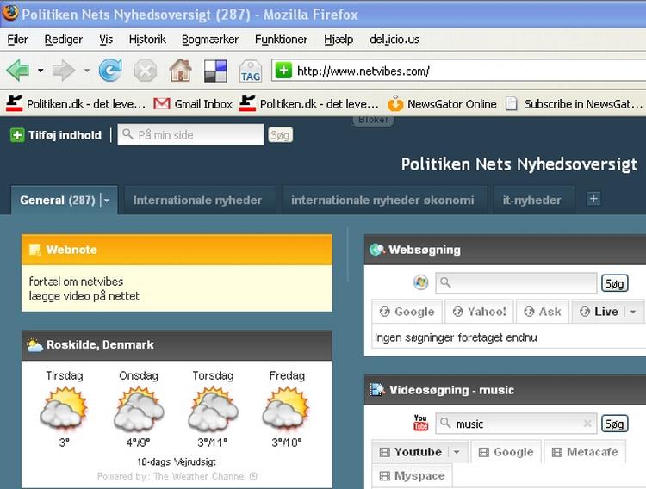Image resolution: width=646 pixels, height=489 pixels.
Task: Click the Windows Live search logo
Action: 420,282
